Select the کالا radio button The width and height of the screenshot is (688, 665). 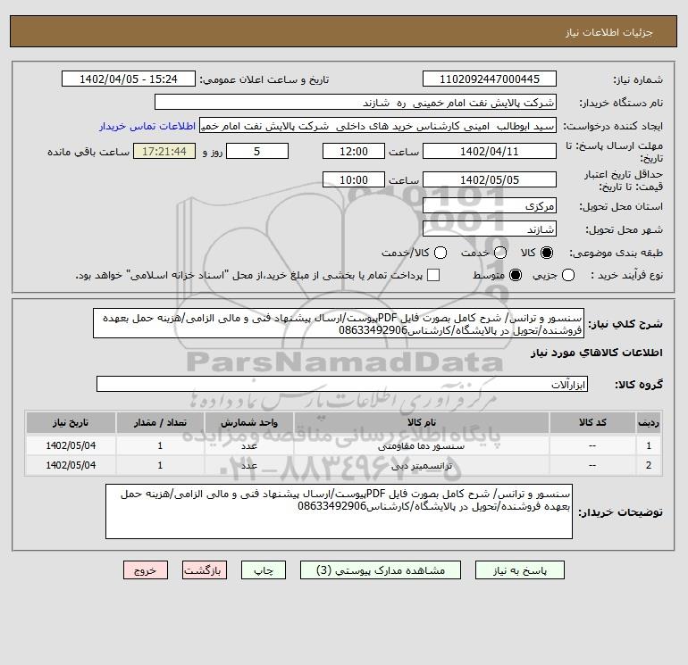547,253
